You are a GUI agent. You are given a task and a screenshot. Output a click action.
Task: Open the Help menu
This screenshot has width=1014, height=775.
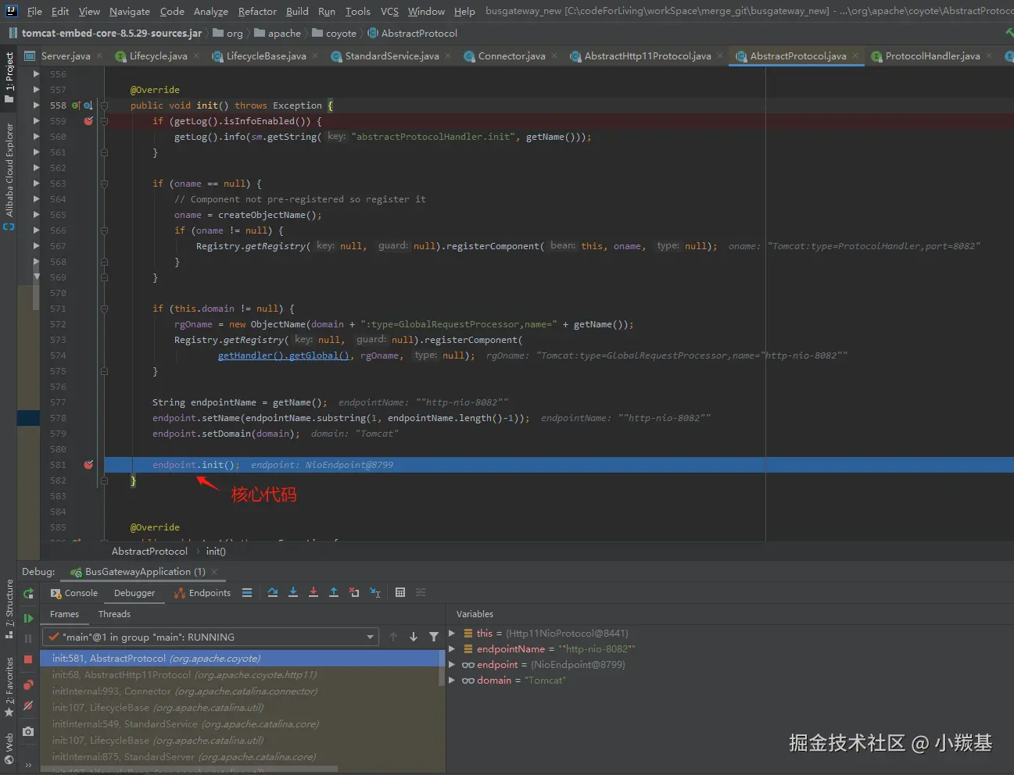(x=464, y=11)
